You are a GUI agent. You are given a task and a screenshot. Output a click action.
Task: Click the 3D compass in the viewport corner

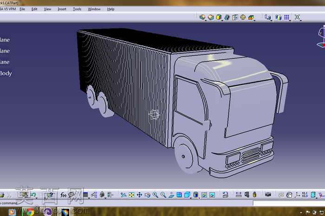pos(322,36)
